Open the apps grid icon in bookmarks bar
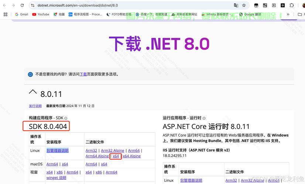 pos(6,14)
